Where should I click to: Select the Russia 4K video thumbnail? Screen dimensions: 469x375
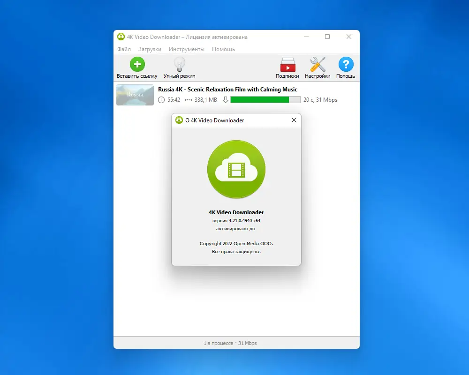135,95
